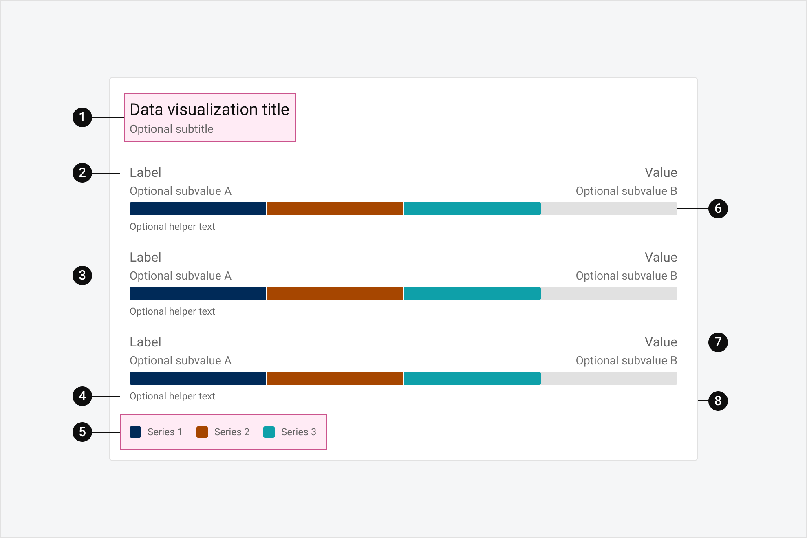The width and height of the screenshot is (807, 538).
Task: Click the orange segment of the second bar
Action: tap(335, 293)
